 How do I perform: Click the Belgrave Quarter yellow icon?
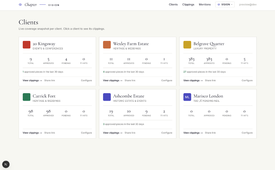[187, 45]
